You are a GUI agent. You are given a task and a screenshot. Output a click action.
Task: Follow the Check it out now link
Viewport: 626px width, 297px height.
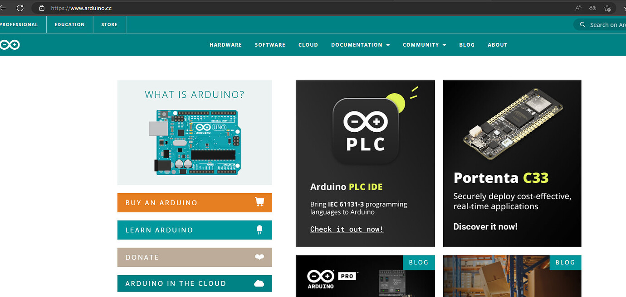click(x=347, y=229)
